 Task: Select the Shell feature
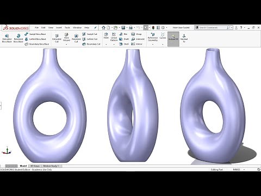pos(124,44)
